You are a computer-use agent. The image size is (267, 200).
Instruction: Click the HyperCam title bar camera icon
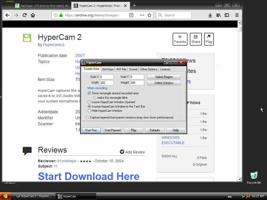coord(83,63)
